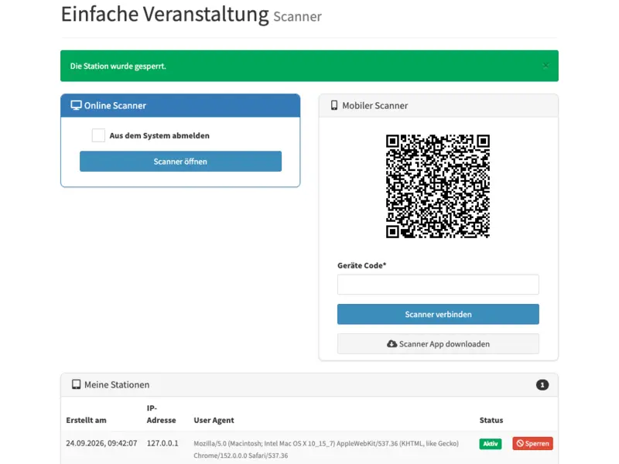Screen dimensions: 619x464
Task: Lock the station with Sperren button
Action: (532, 443)
